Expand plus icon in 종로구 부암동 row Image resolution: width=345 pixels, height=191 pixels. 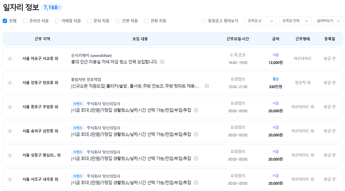point(196,110)
